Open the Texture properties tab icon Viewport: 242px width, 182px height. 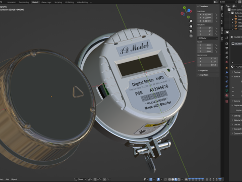tap(227, 101)
